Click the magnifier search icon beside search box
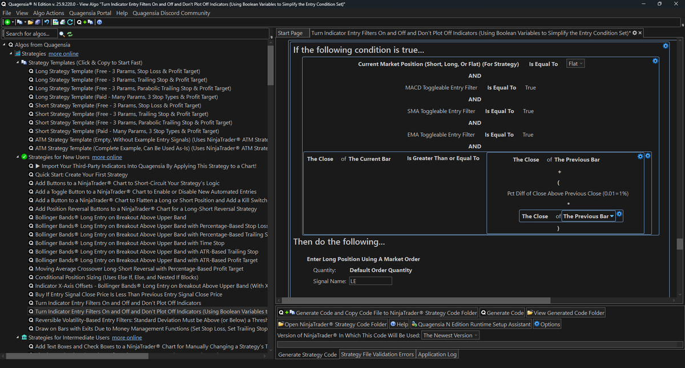685x368 pixels. (x=62, y=34)
